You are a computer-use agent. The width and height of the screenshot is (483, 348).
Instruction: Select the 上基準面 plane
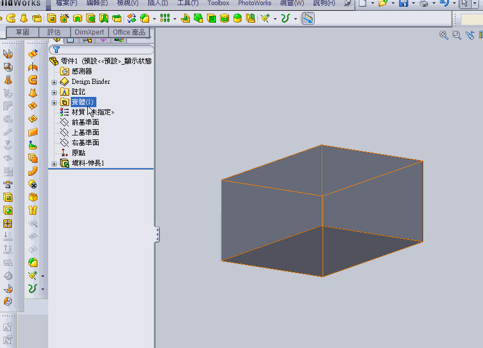(x=79, y=133)
